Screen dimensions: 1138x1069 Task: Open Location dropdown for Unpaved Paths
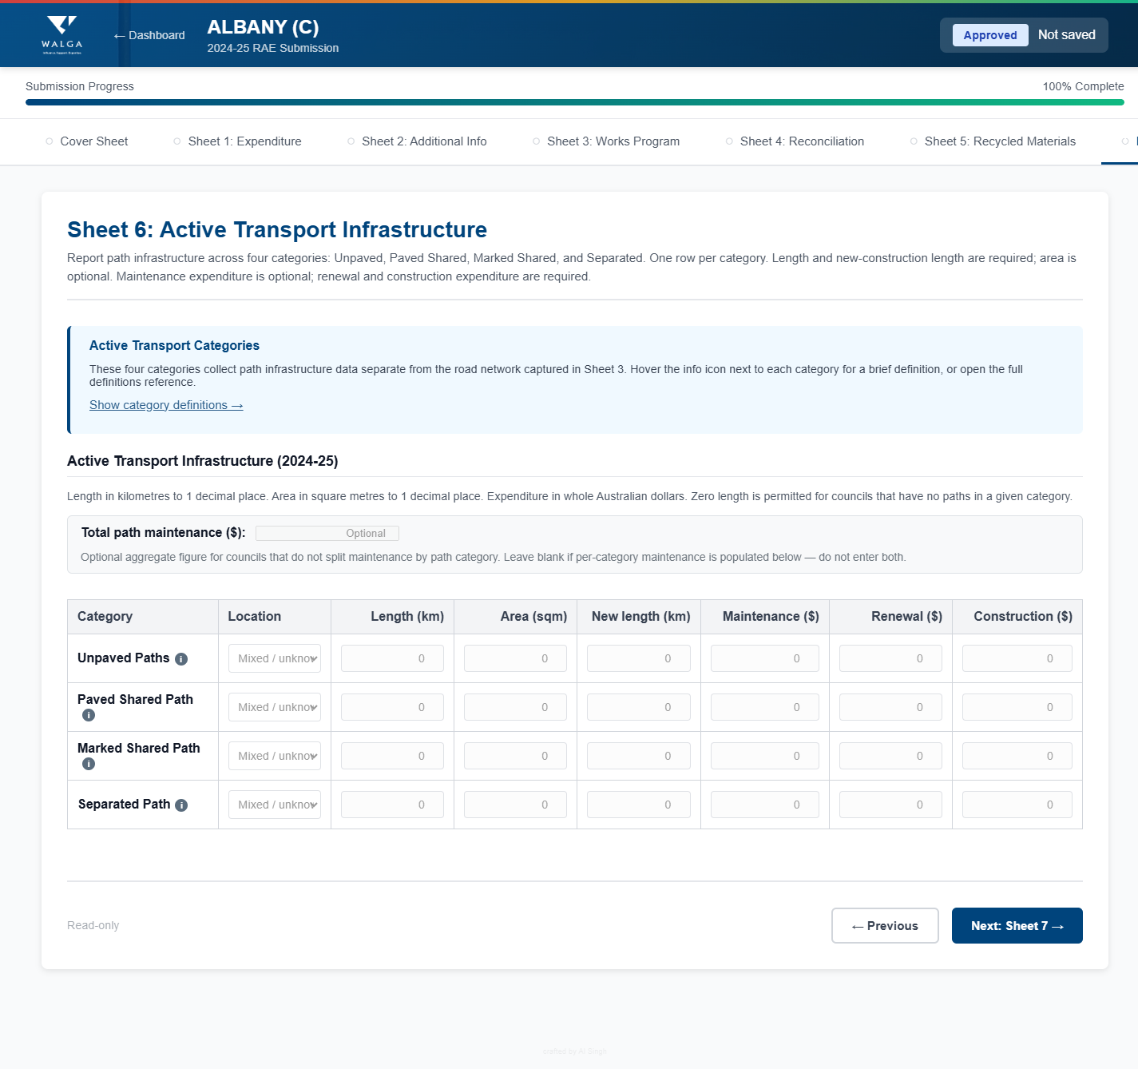pyautogui.click(x=275, y=658)
